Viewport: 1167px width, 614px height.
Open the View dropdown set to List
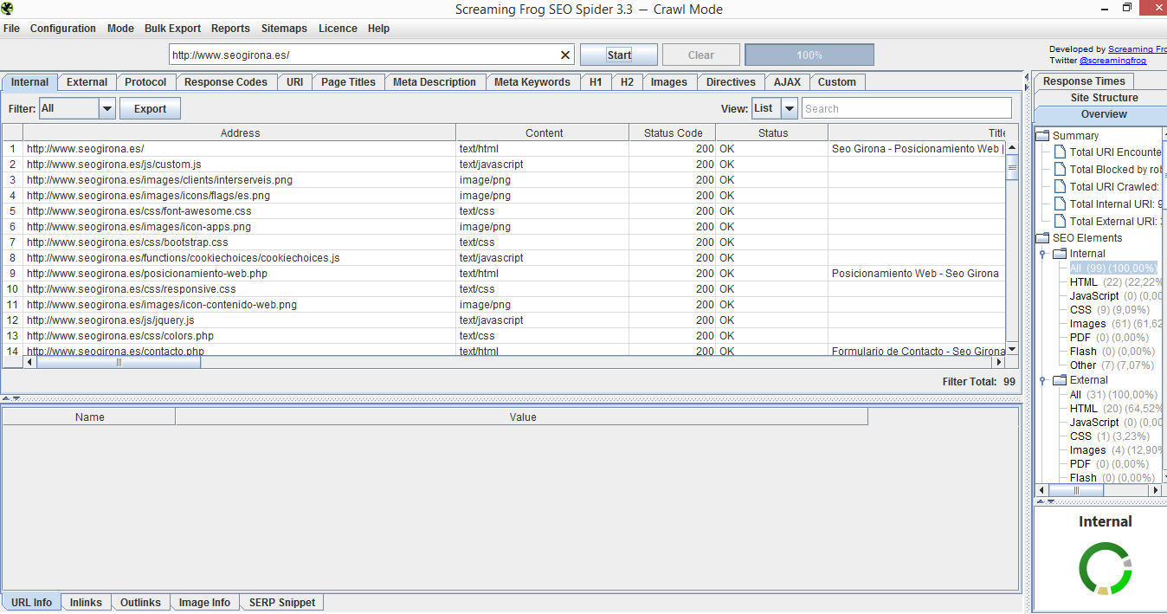[774, 108]
